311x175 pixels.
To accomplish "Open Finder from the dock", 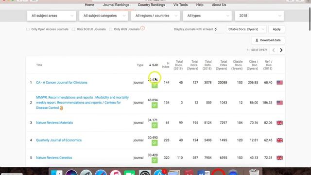I will (57, 173).
